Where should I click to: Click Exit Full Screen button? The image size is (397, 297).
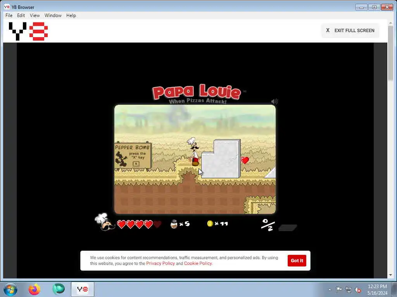[x=350, y=31]
